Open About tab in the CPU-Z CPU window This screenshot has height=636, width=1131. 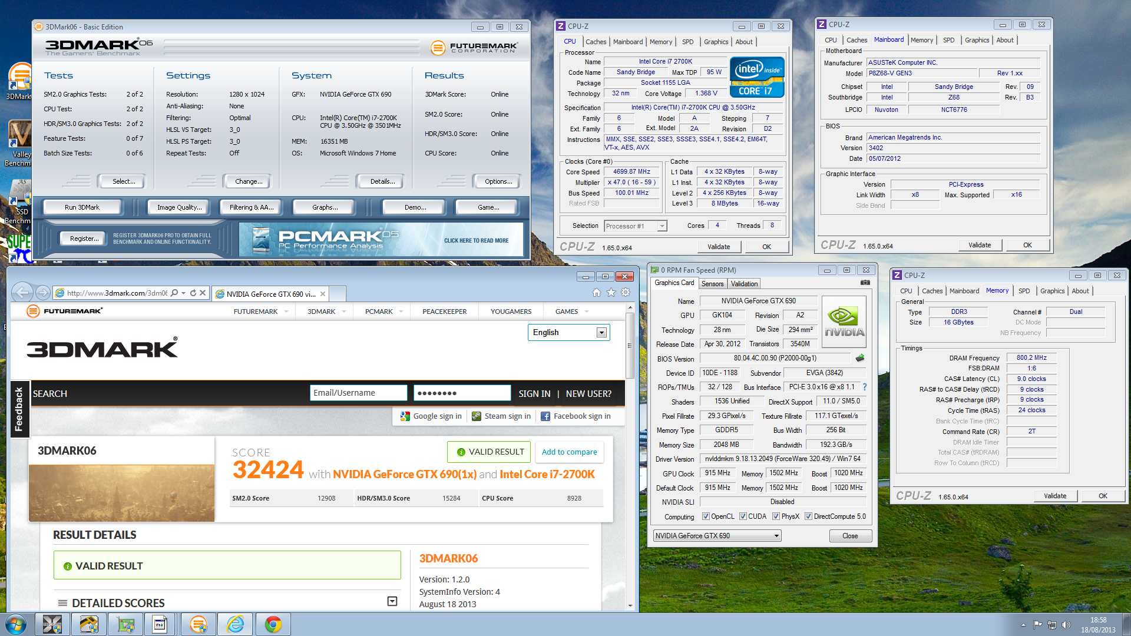(x=743, y=42)
